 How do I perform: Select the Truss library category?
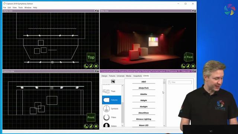click(112, 91)
